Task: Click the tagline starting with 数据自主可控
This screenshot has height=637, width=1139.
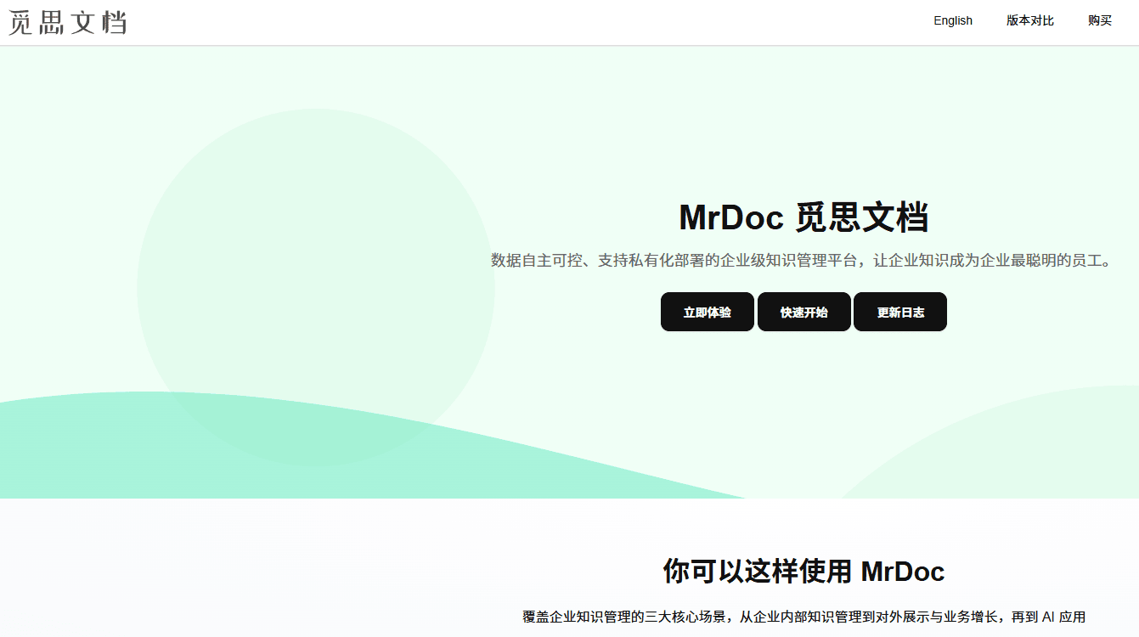Action: (802, 261)
